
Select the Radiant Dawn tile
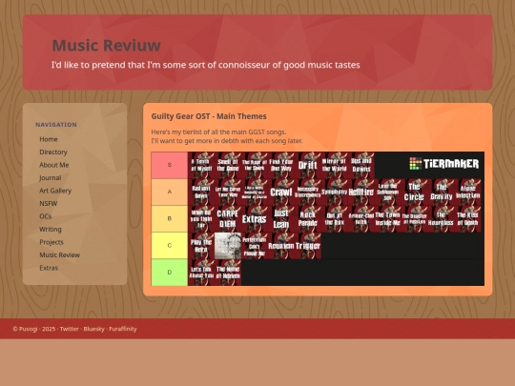201,192
